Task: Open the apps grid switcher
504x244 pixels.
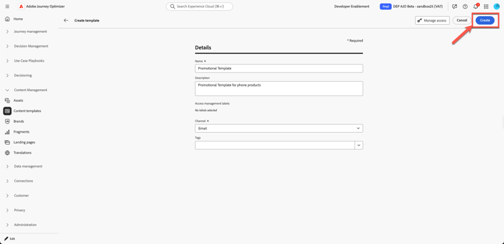Action: point(486,7)
